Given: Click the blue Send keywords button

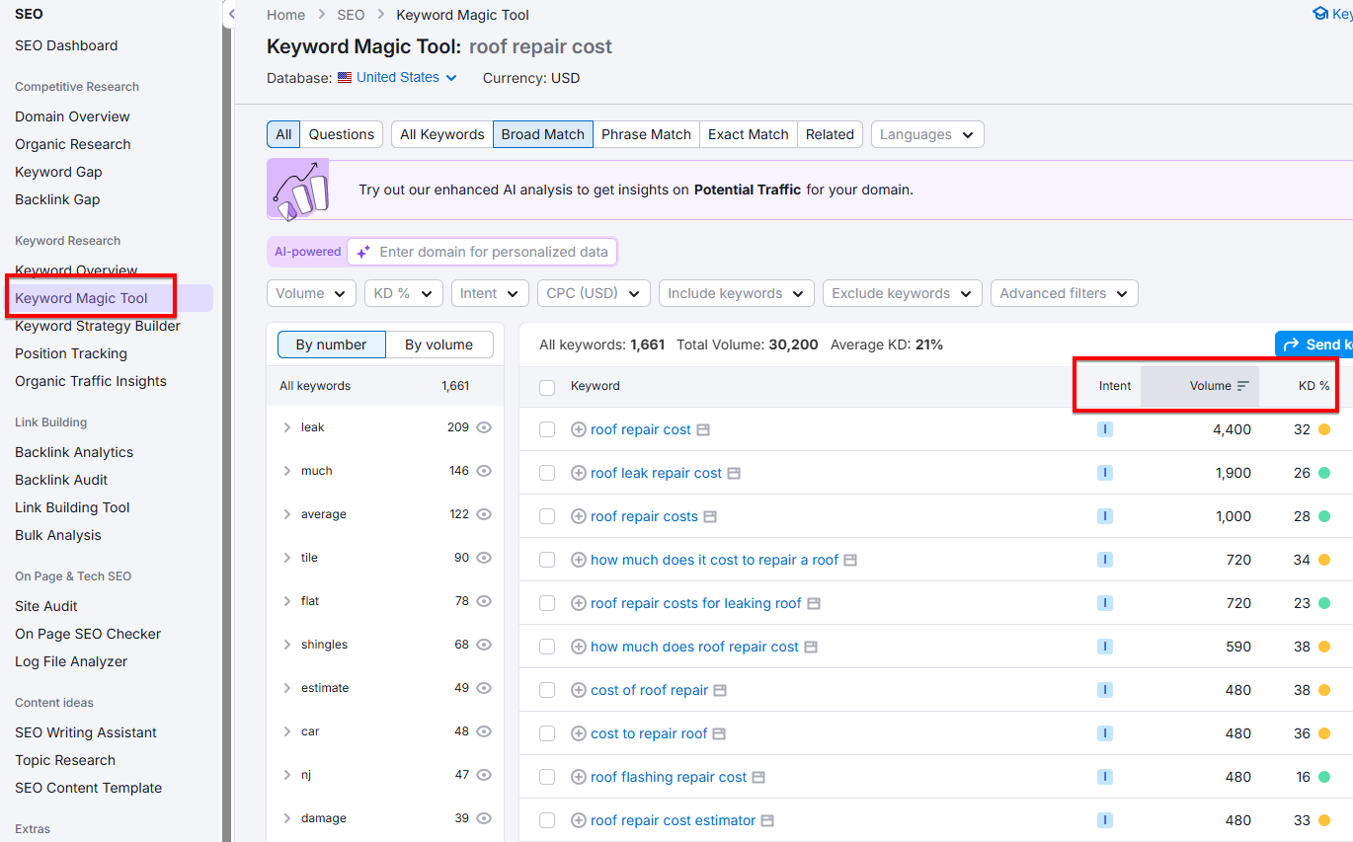Looking at the screenshot, I should click(1313, 344).
